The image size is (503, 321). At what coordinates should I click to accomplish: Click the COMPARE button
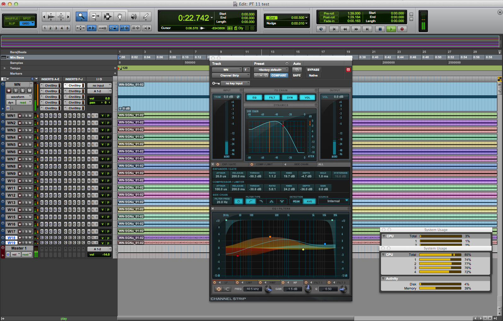279,76
